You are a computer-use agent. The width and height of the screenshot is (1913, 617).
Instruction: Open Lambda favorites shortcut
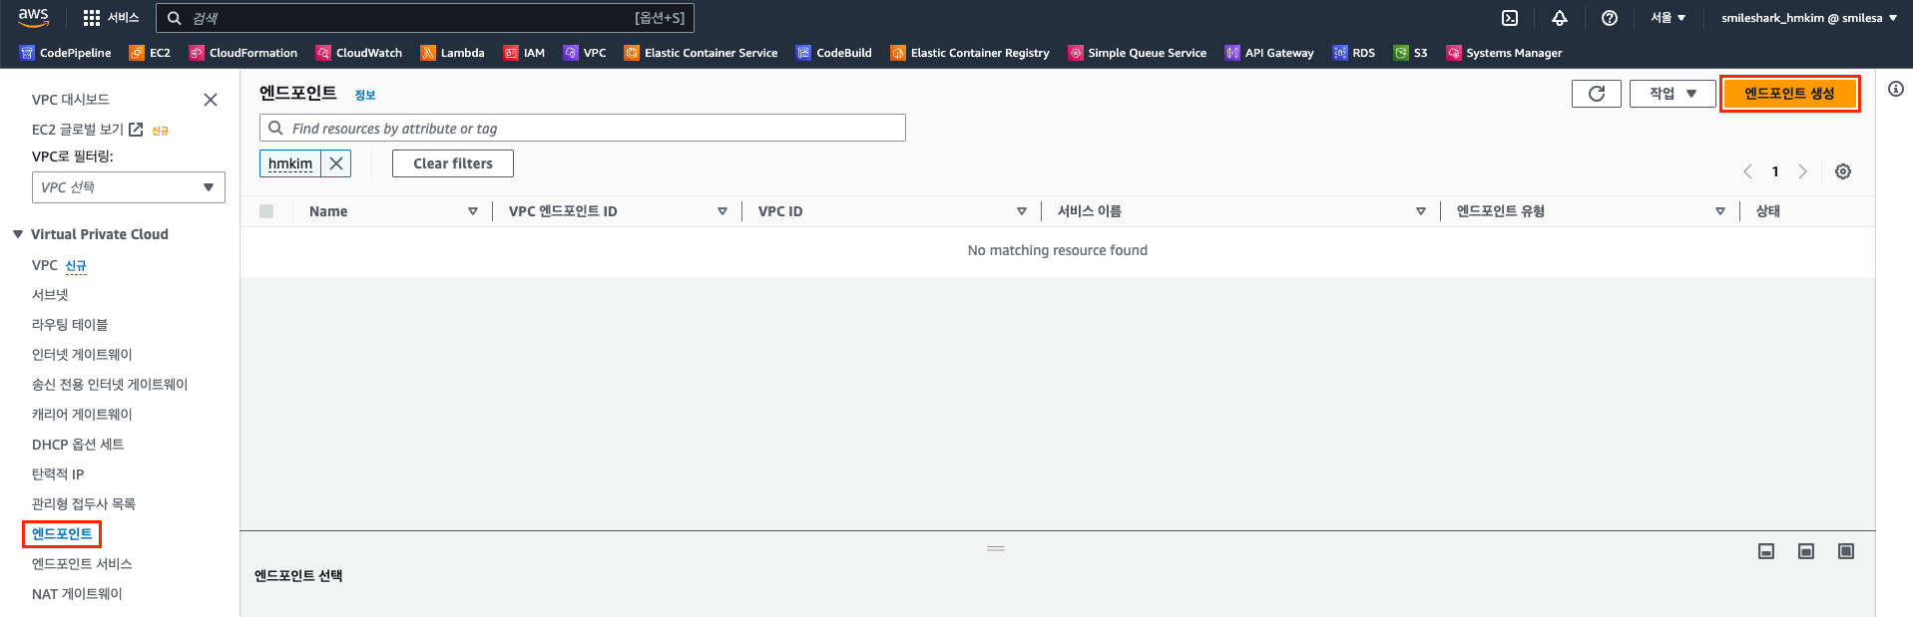[x=453, y=53]
